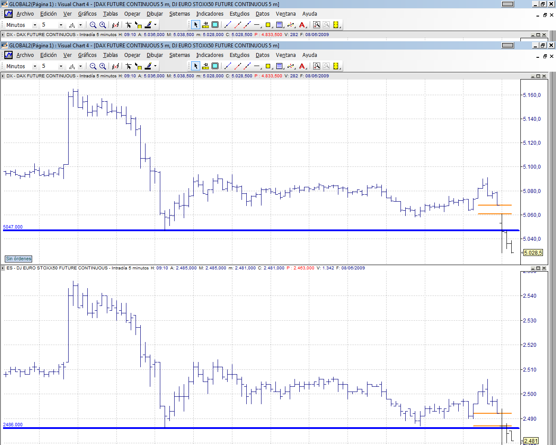Expand the chart type arrow in the upper toolbar
The image size is (556, 445).
tap(80, 25)
